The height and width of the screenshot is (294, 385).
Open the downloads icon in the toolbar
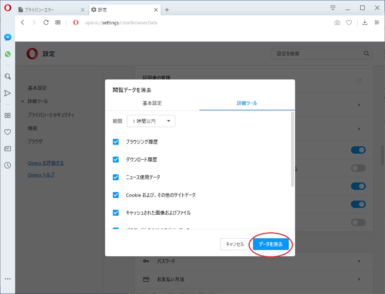(x=365, y=23)
